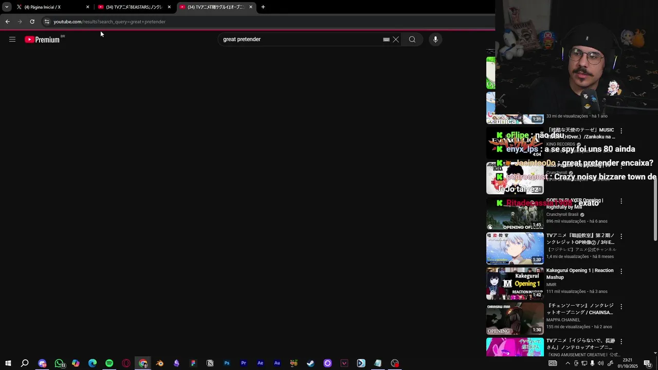Viewport: 658px width, 370px height.
Task: Open Obsidian from the taskbar
Action: click(x=176, y=363)
